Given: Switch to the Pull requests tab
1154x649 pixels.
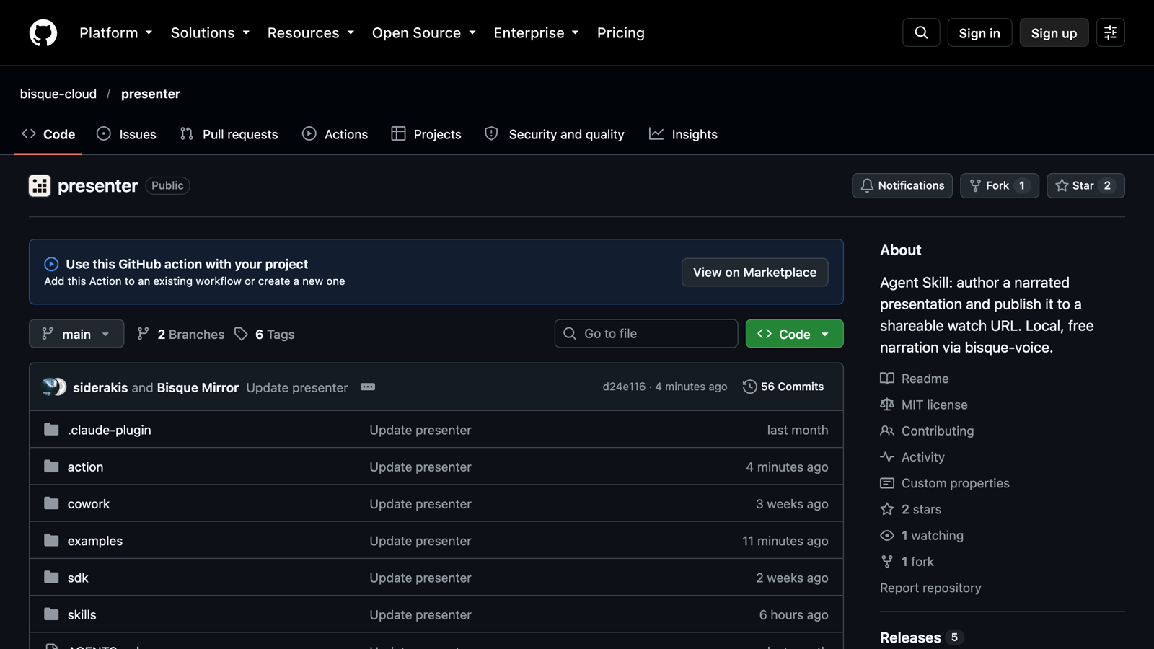Looking at the screenshot, I should pyautogui.click(x=229, y=134).
